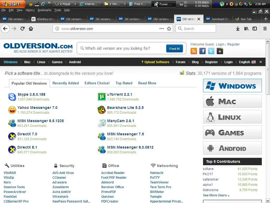The image size is (270, 203).
Task: Toggle the sidebar view icon
Action: [x=255, y=29]
